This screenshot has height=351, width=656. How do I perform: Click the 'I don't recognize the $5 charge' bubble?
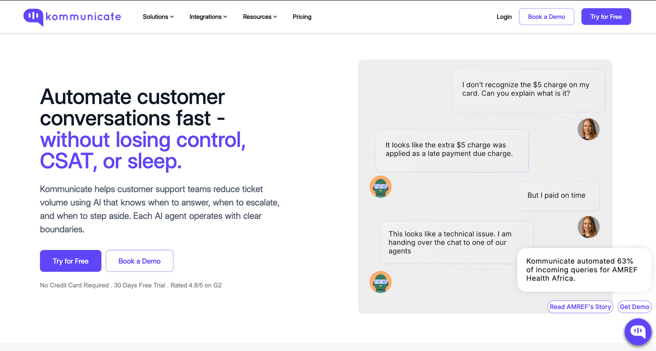click(529, 90)
